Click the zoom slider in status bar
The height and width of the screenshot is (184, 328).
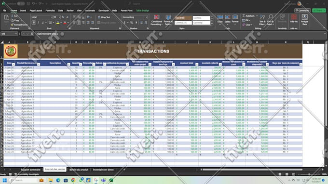click(x=309, y=174)
